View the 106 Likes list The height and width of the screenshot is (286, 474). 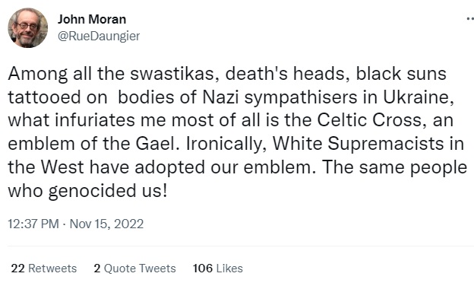pos(218,269)
